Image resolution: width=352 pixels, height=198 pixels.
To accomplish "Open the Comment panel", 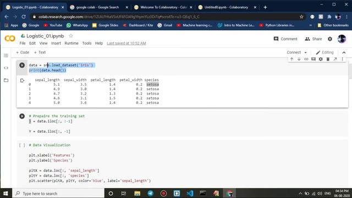I will pos(285,39).
